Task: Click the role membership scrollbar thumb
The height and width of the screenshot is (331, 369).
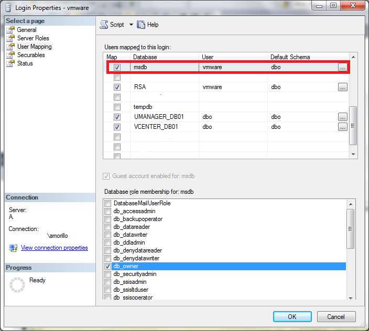Action: (351, 229)
